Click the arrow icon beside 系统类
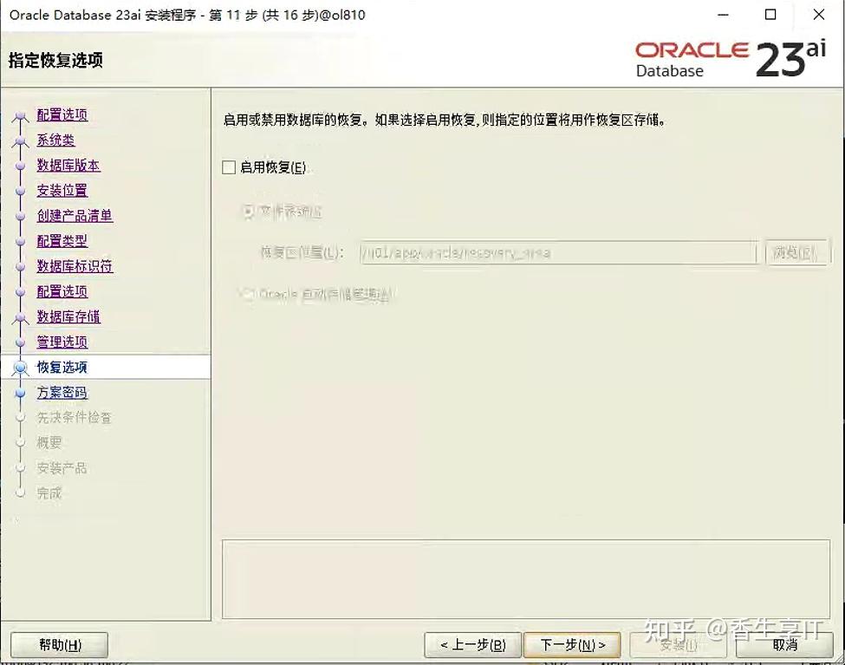The height and width of the screenshot is (665, 845). tap(19, 140)
